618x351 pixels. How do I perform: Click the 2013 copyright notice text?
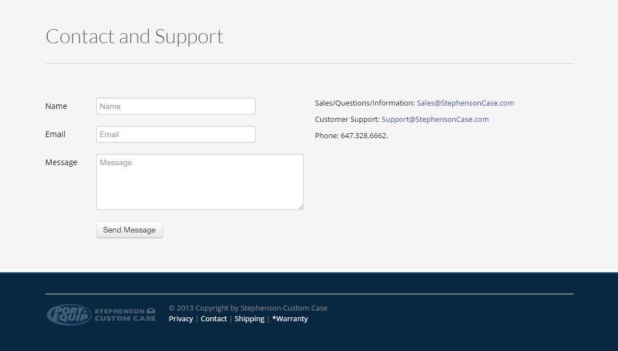point(248,308)
